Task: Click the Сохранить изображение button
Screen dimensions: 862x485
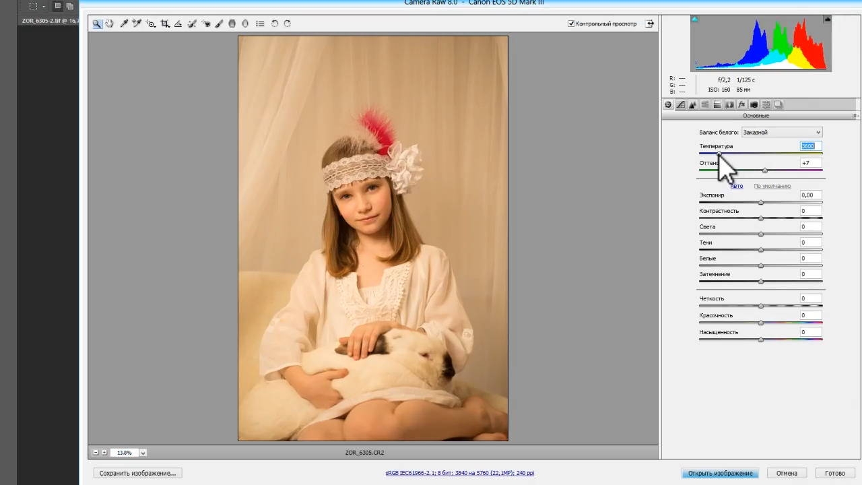Action: tap(137, 473)
